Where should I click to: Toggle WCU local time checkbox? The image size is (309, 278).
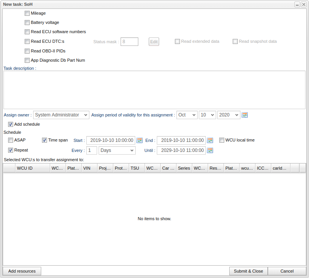222,140
